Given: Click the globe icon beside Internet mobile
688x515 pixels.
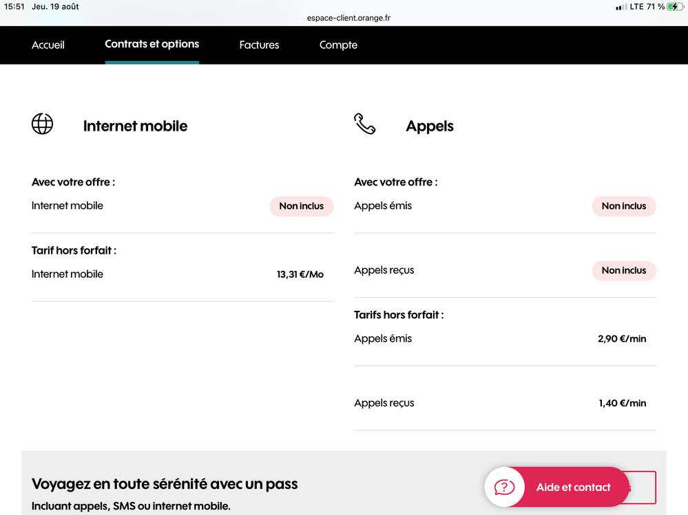Looking at the screenshot, I should tap(43, 124).
